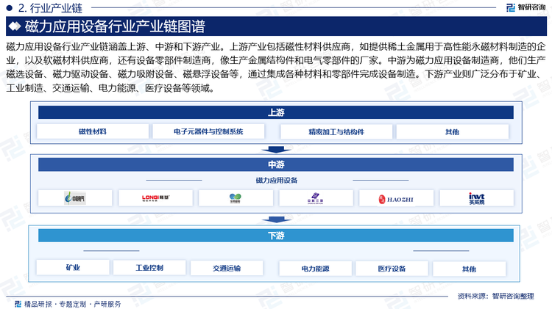
Task: Click the HAOZHI logo card
Action: coord(396,198)
